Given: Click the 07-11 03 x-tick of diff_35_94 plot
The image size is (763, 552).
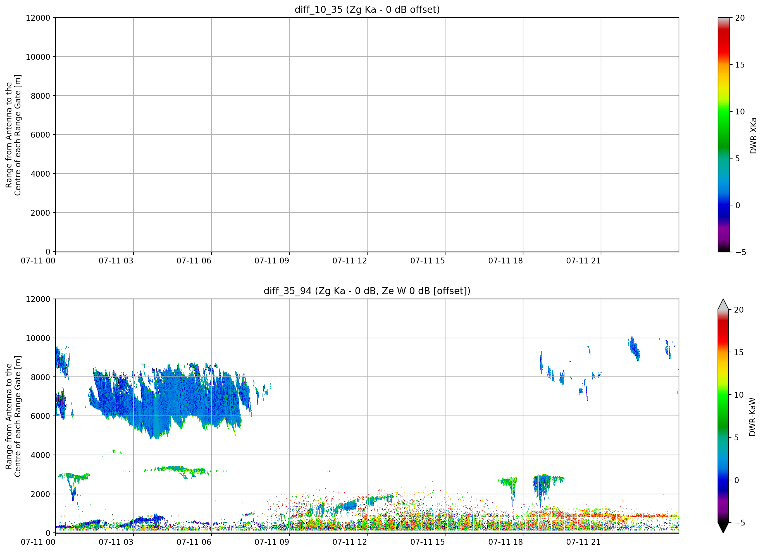Looking at the screenshot, I should click(x=116, y=542).
